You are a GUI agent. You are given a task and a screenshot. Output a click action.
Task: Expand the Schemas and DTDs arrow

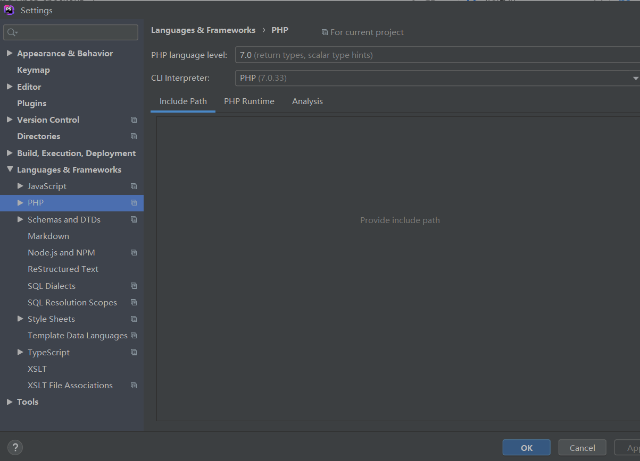[x=20, y=219]
